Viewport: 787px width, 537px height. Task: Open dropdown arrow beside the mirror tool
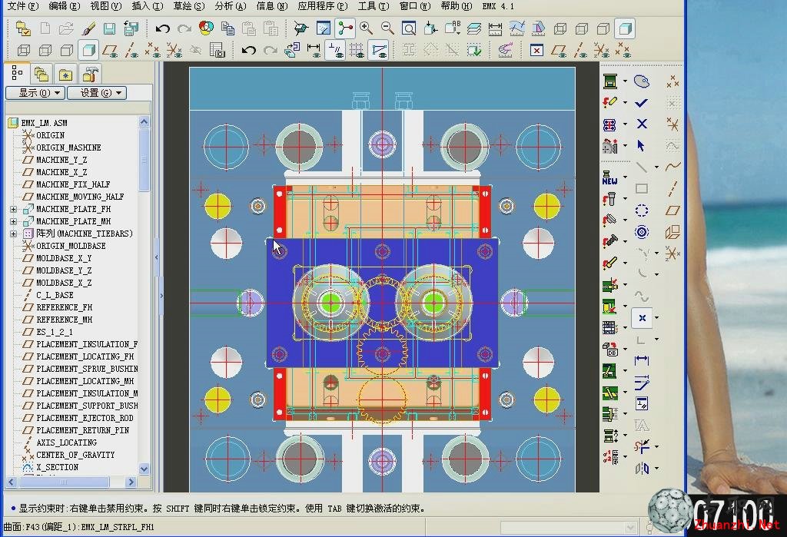656,469
